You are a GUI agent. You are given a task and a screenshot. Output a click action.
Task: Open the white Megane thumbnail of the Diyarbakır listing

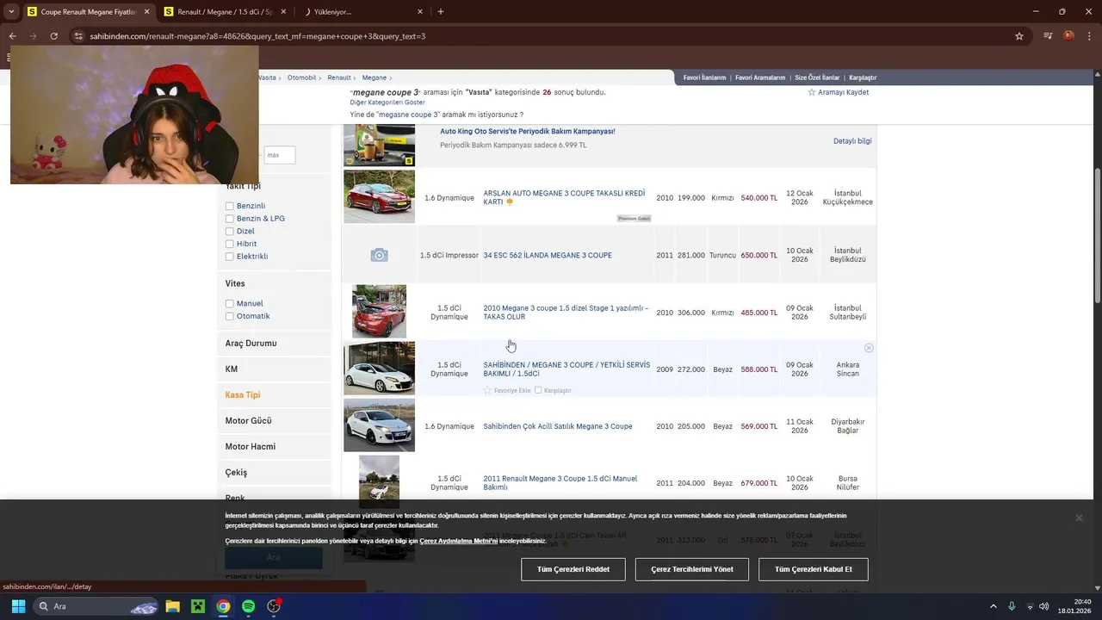pos(379,425)
